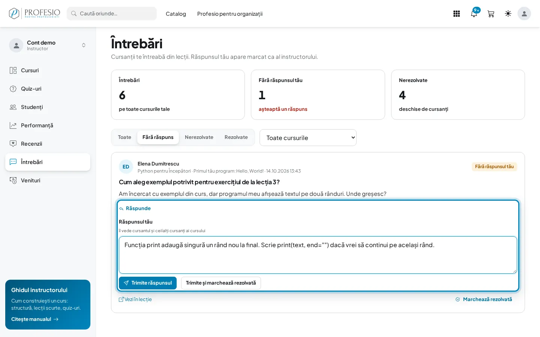This screenshot has height=337, width=540.
Task: Open the Toate cursurile dropdown
Action: (308, 138)
